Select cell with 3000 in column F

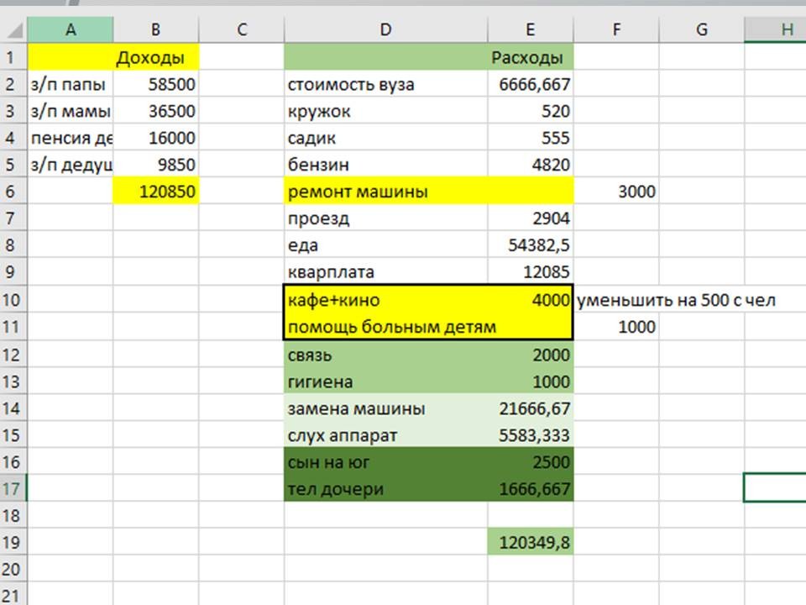[x=616, y=192]
